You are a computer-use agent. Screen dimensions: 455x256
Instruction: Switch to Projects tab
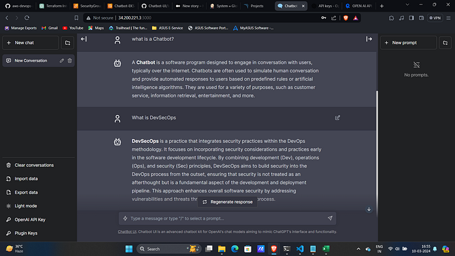(257, 6)
